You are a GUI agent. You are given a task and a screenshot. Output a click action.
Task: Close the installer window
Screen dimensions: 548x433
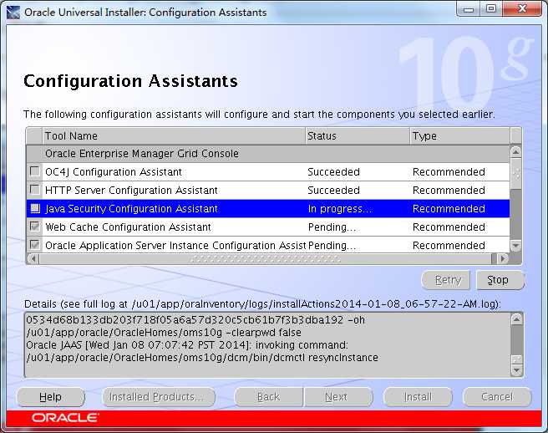click(x=522, y=8)
